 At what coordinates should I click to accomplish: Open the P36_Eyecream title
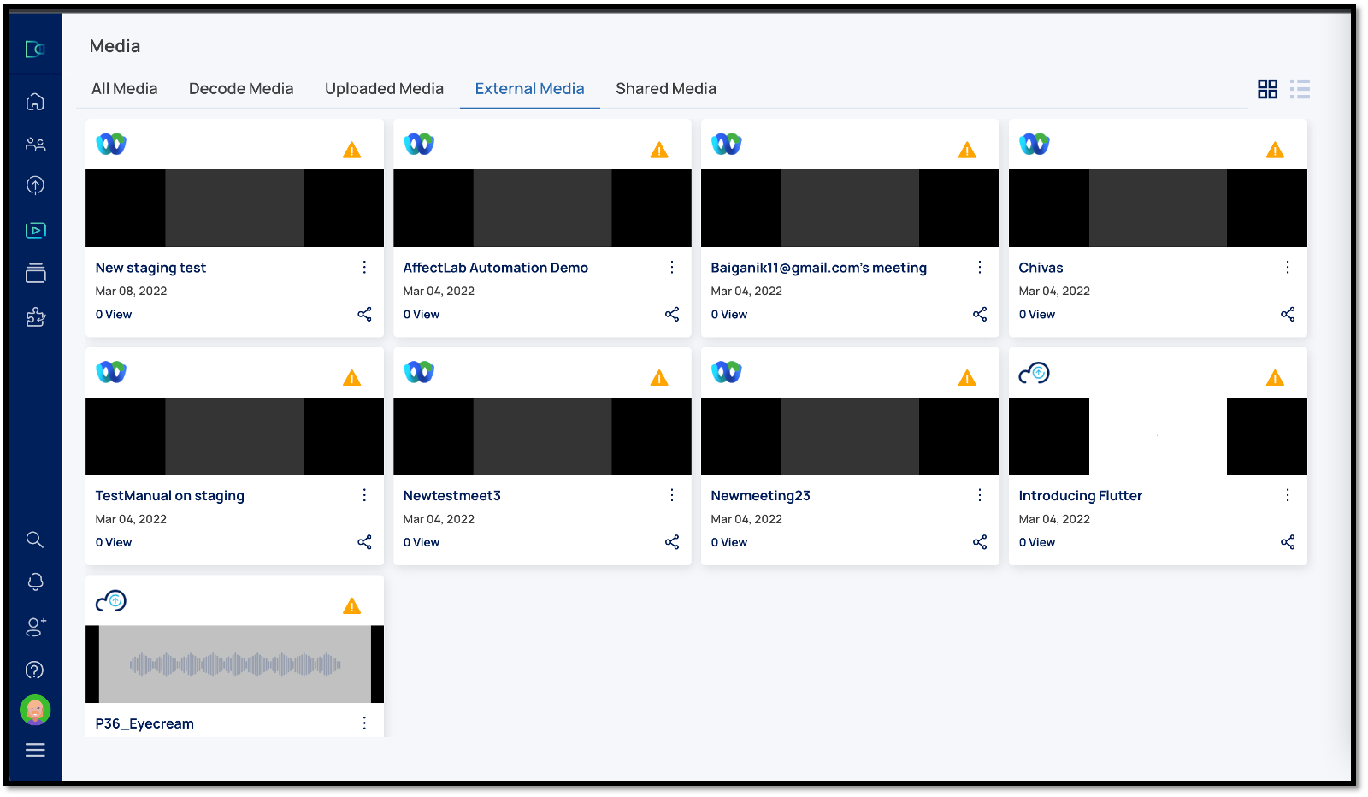(144, 723)
